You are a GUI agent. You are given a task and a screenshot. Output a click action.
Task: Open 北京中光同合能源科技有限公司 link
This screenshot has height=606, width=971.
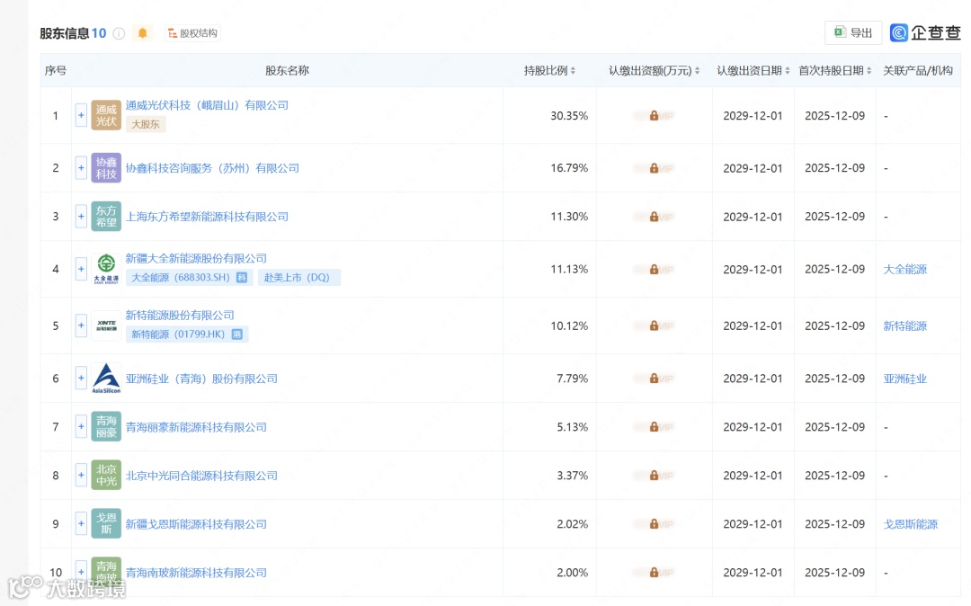(201, 476)
